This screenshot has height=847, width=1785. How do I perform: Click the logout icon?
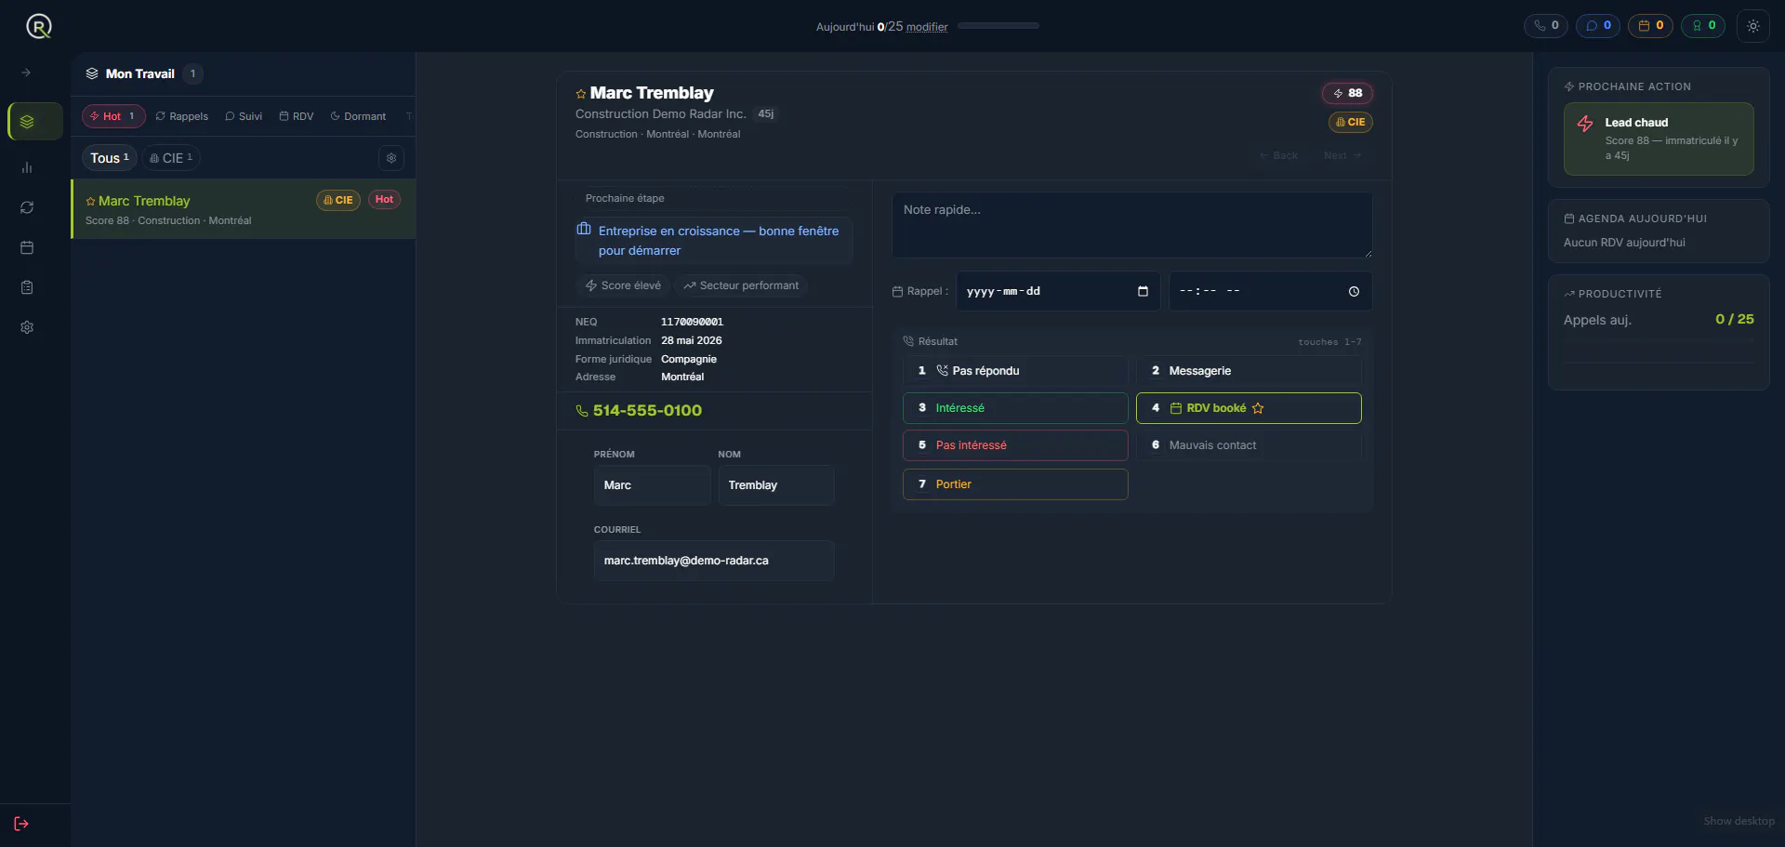(21, 824)
